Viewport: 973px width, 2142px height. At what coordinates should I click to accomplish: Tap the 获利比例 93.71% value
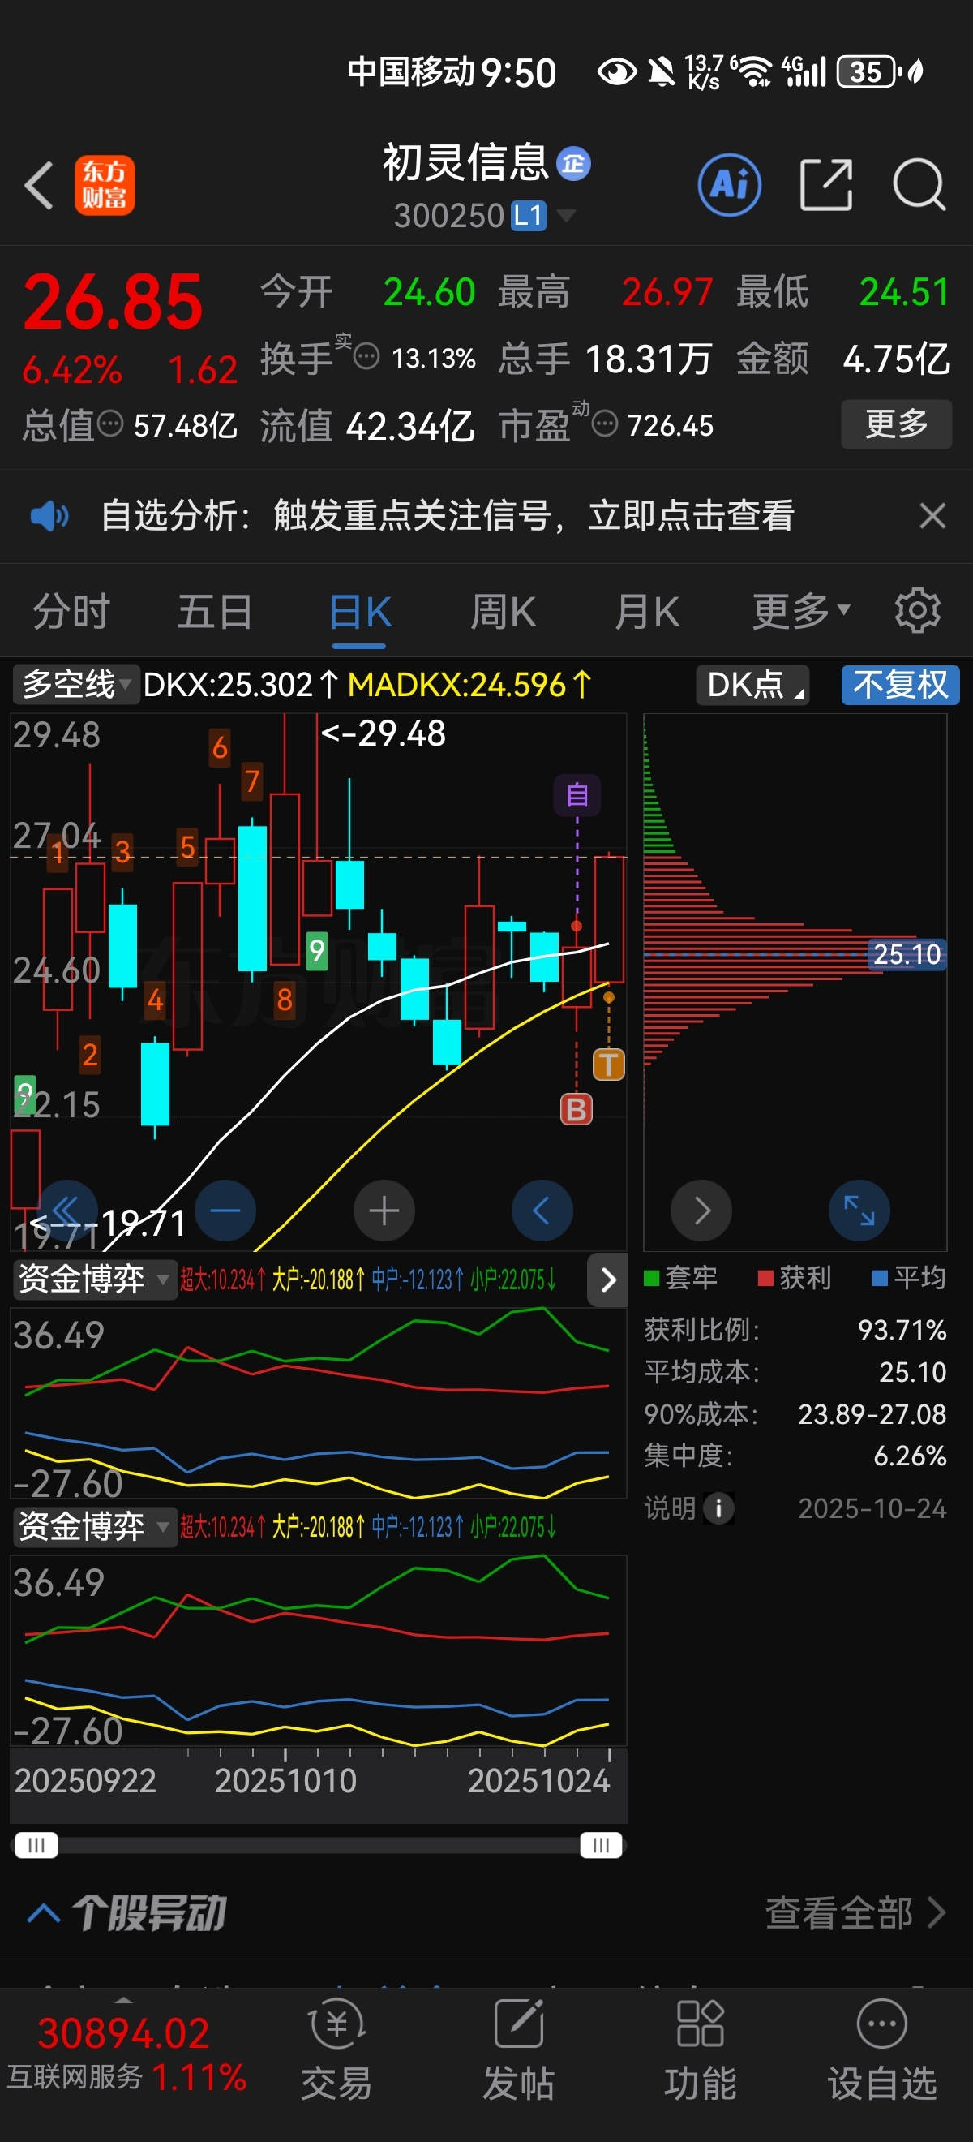[x=902, y=1330]
